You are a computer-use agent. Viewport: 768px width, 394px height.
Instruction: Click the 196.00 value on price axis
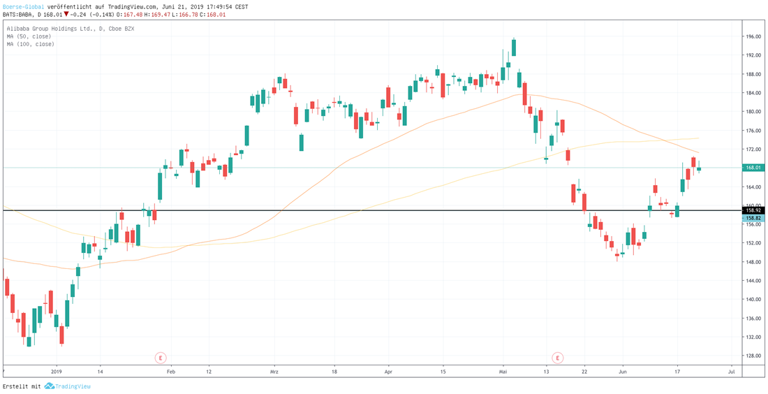753,36
